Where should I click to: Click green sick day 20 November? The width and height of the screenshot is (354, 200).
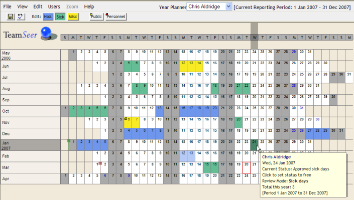(239, 122)
